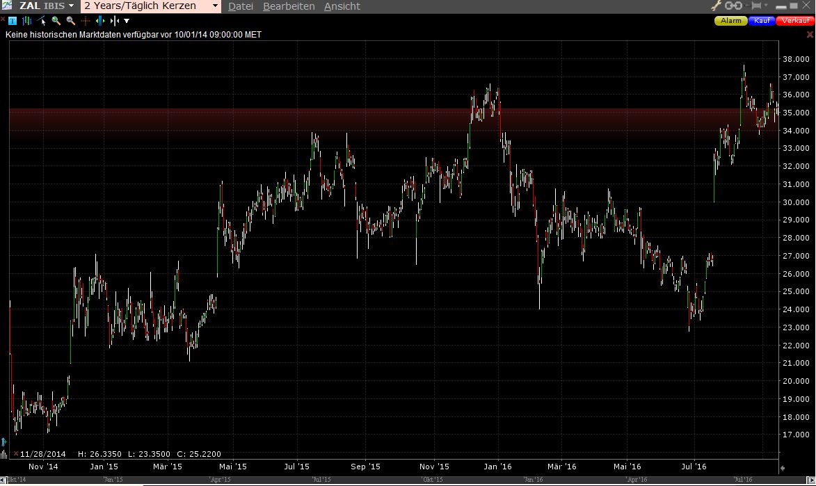Screen dimensions: 816x486
Task: Open the dropdown arrow beside the pin icon
Action: pos(765,5)
